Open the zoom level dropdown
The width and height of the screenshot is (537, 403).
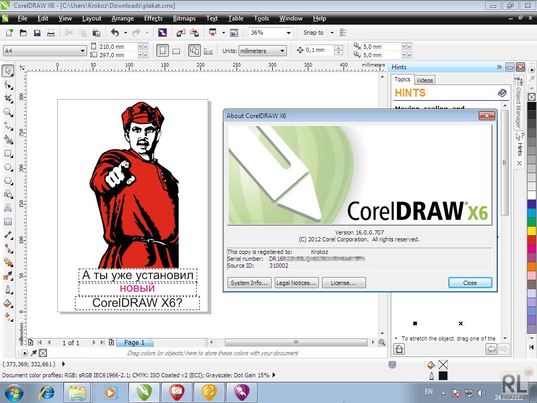288,32
